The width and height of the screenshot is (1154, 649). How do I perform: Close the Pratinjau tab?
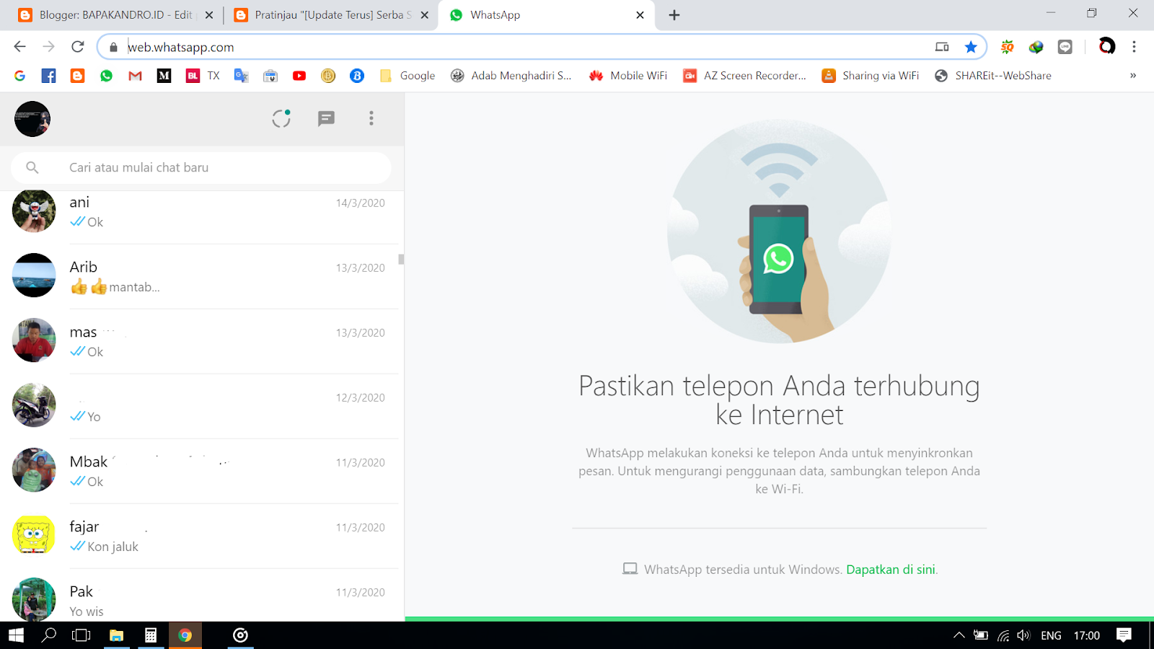pos(425,15)
